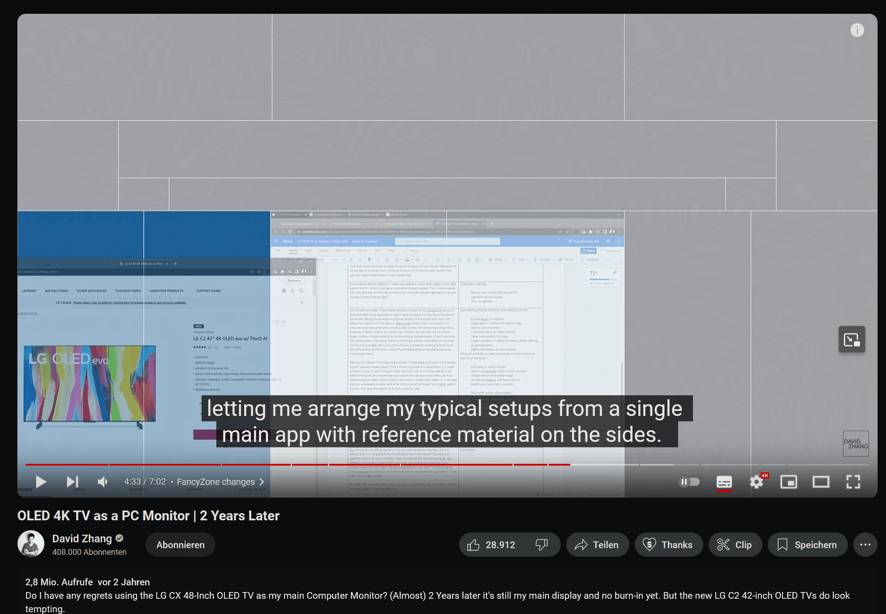Click the verified badge next to David Zhang

(120, 538)
